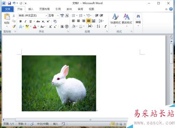Switch to the View tab
This screenshot has height=128, width=175.
pyautogui.click(x=91, y=9)
